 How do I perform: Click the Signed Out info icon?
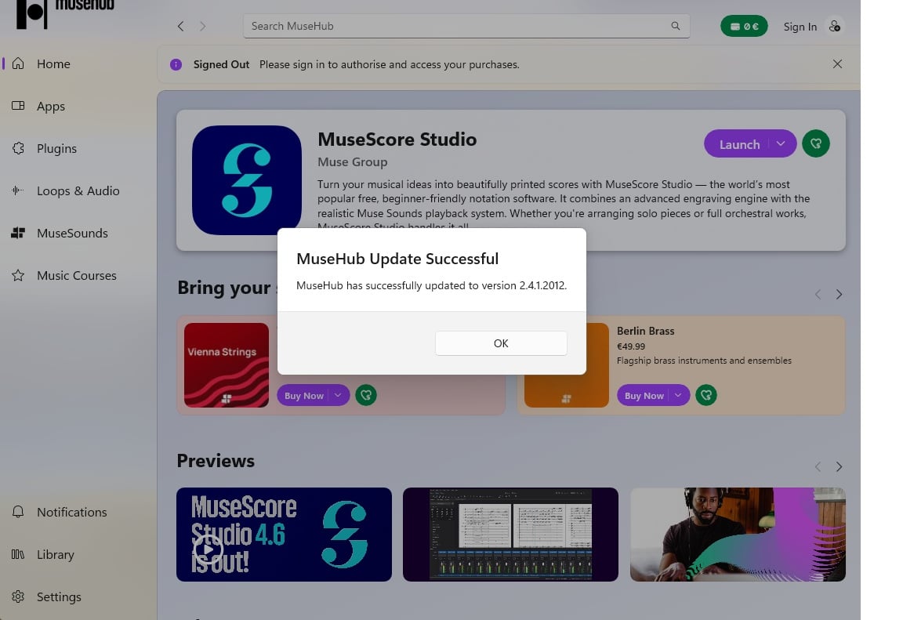(x=176, y=64)
